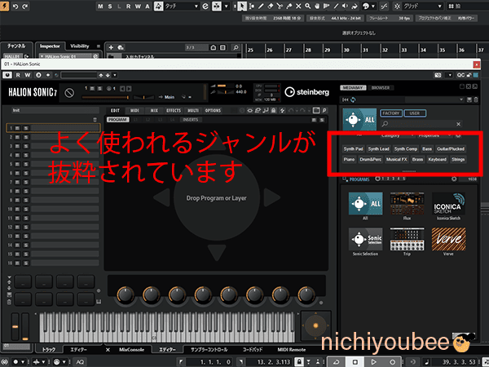Toggle the FACTORY content filter
The width and height of the screenshot is (489, 367).
pos(391,114)
